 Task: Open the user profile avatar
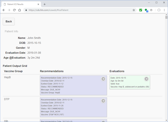tap(159, 10)
